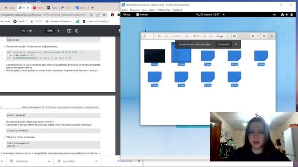The image size is (298, 167).
Task: Open search in the Files window
Action: pos(235,36)
